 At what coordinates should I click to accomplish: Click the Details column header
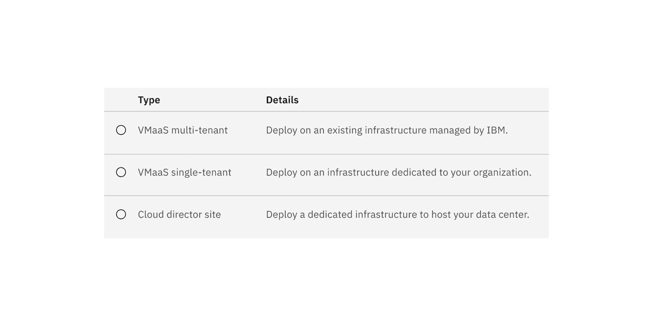pos(282,99)
